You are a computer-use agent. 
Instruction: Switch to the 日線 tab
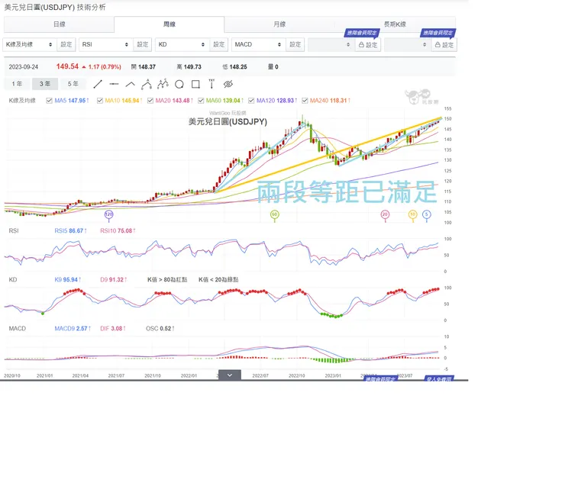tap(59, 24)
